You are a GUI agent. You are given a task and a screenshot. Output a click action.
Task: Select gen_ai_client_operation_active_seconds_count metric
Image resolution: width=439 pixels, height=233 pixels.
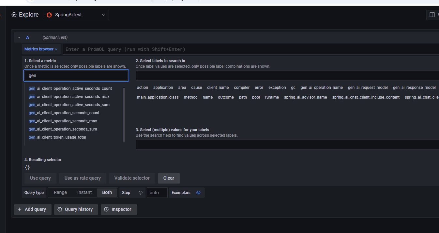(70, 89)
